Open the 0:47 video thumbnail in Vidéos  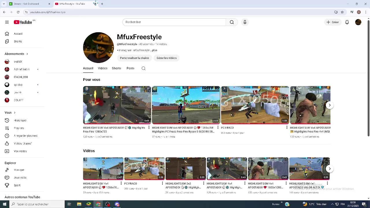[x=103, y=169]
